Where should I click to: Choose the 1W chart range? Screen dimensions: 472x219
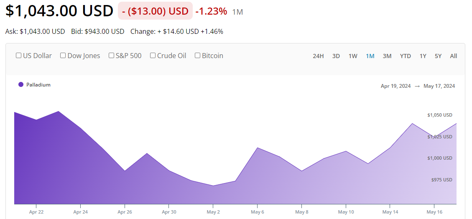pyautogui.click(x=353, y=56)
